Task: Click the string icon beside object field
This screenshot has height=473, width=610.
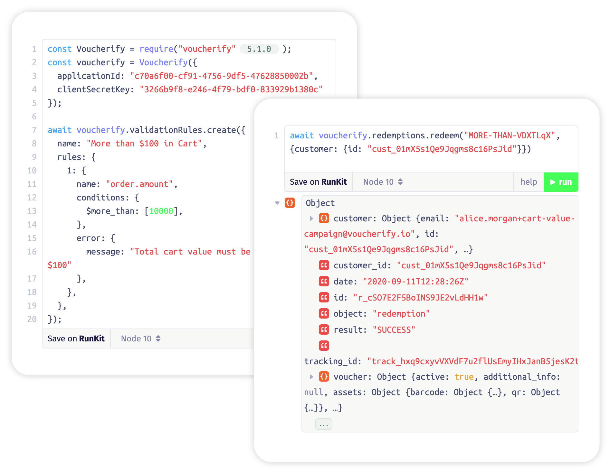Action: [x=324, y=313]
